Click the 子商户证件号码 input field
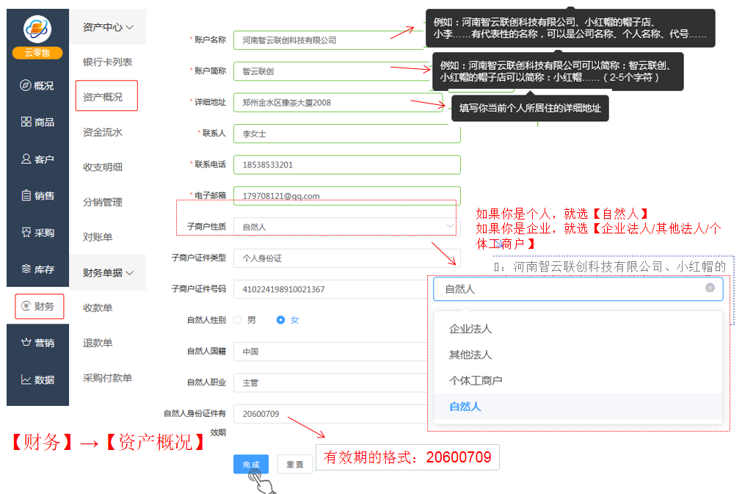Screen dimensions: 742x494 (x=331, y=289)
